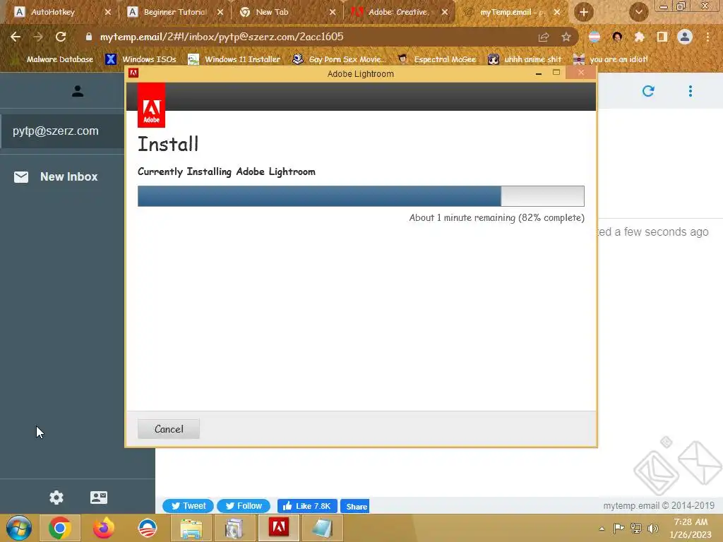Open the uhhh anime bookmark
Viewport: 723px width, 542px height.
click(x=525, y=59)
